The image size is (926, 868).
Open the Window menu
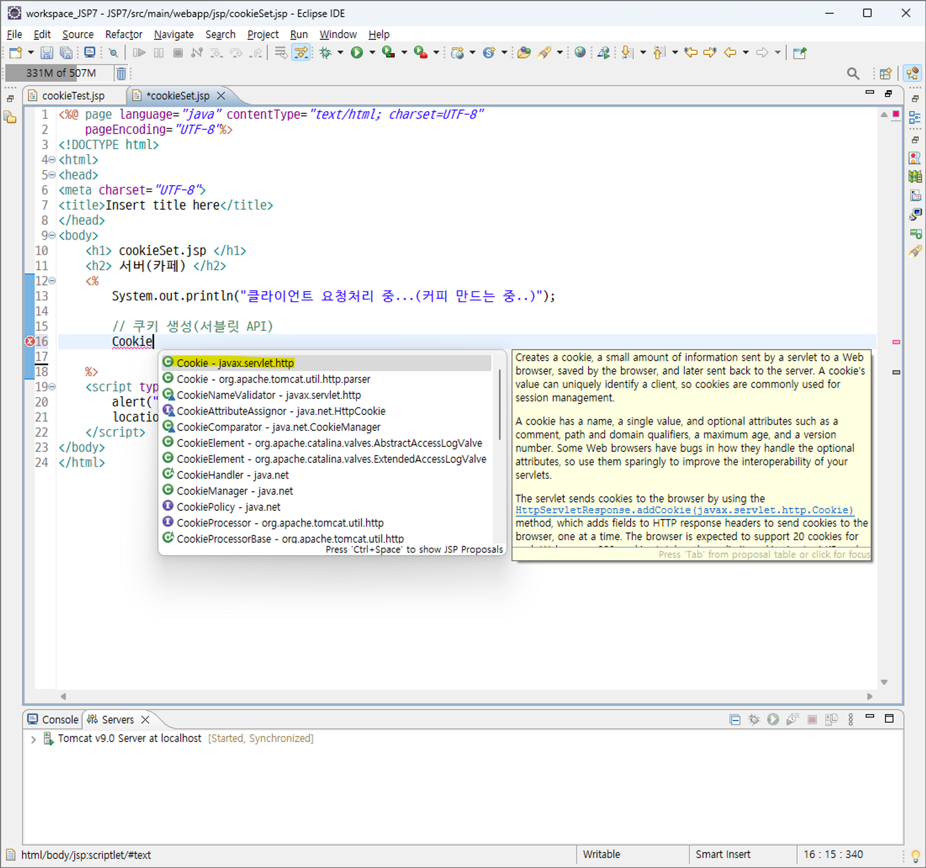click(x=338, y=34)
